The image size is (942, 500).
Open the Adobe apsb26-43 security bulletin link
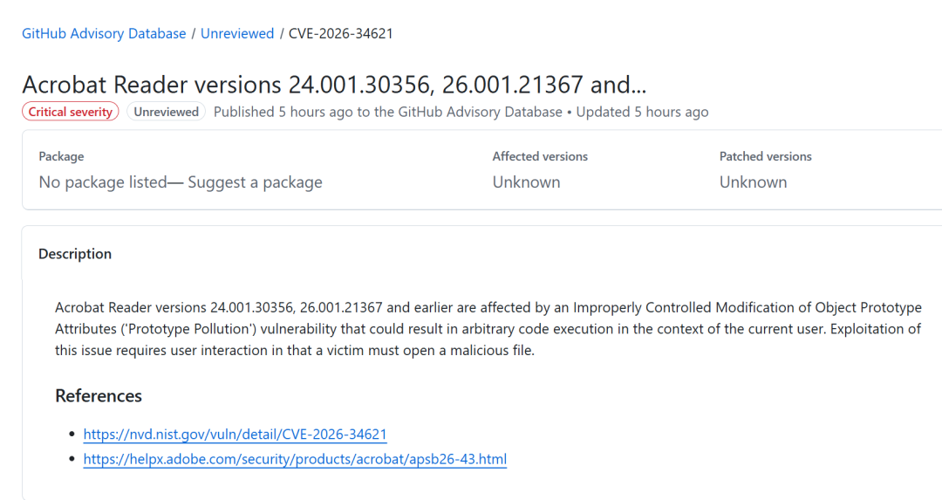point(295,459)
